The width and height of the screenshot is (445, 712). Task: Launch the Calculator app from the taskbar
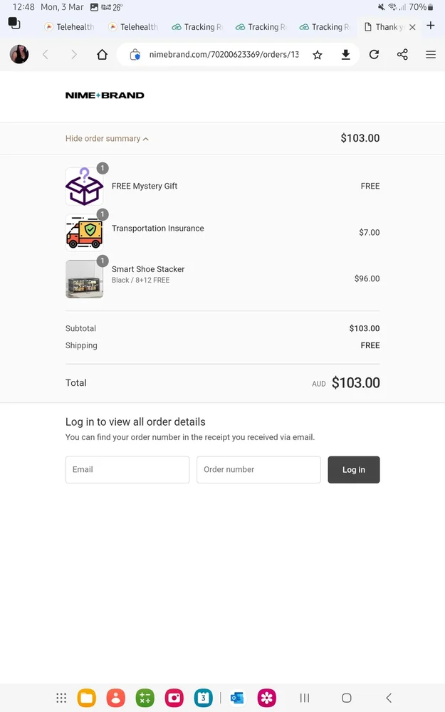coord(145,698)
